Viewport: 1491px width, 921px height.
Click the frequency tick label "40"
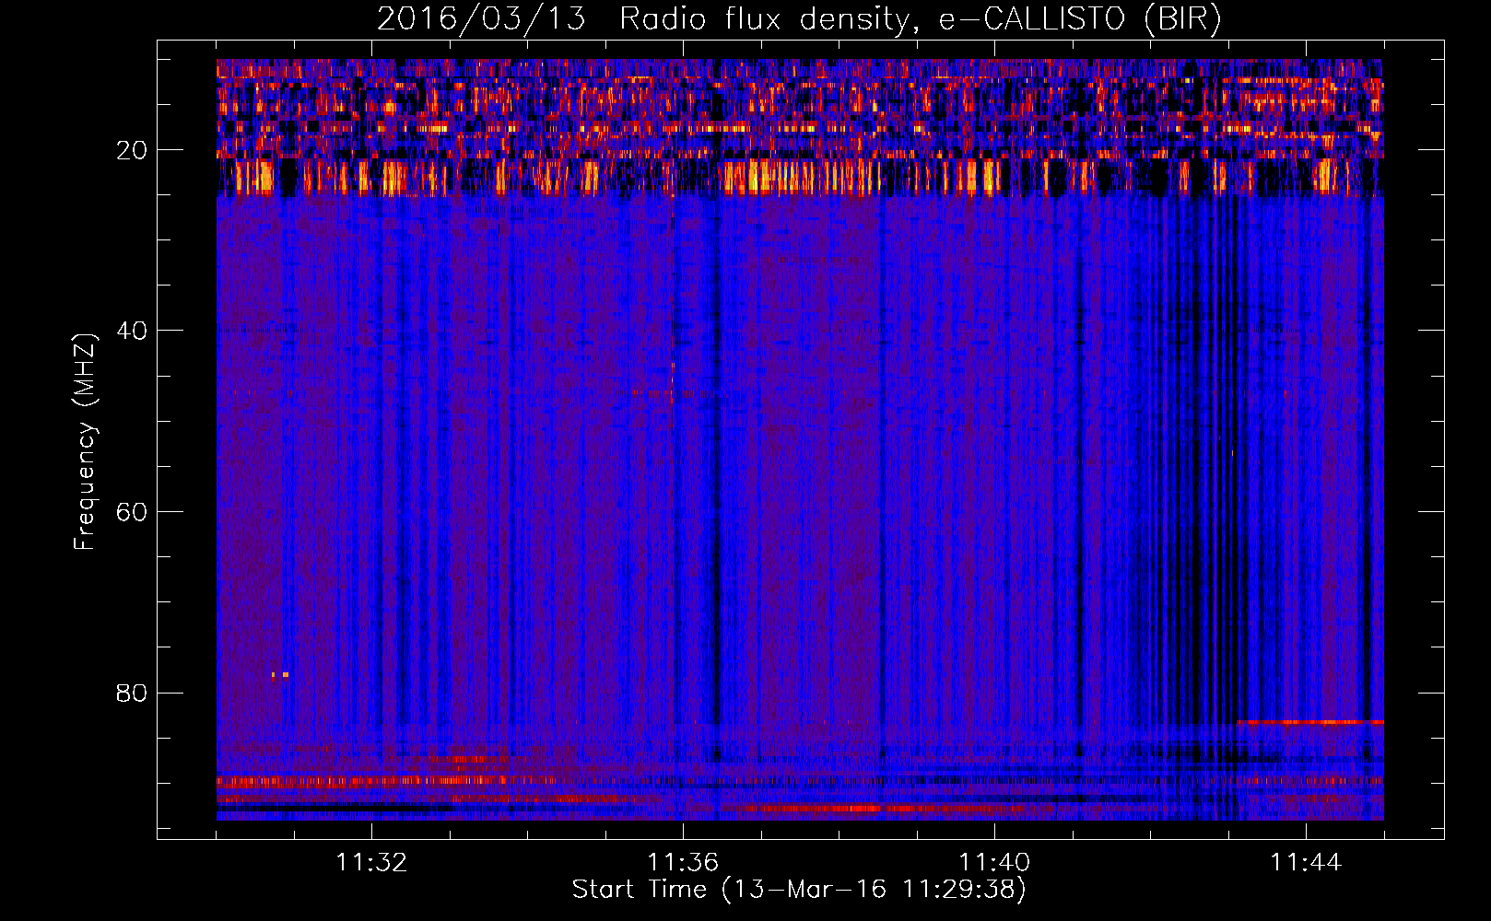pos(133,331)
